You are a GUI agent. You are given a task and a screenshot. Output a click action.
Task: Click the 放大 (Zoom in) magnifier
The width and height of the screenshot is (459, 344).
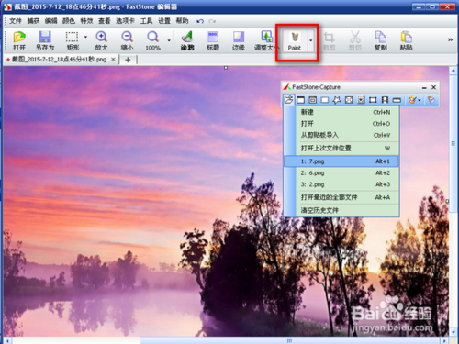101,40
